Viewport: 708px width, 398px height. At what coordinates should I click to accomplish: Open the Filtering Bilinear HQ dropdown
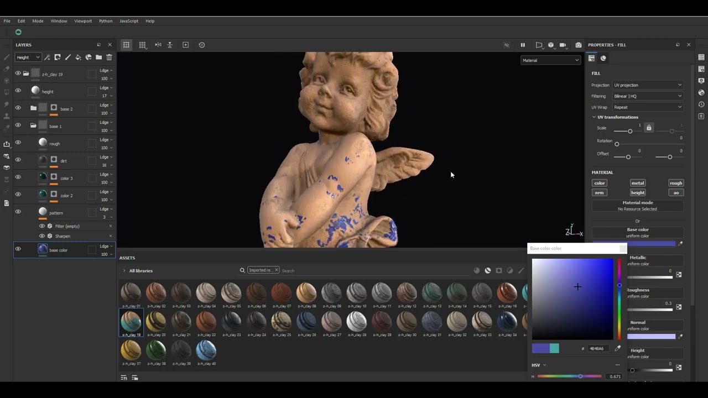(648, 96)
